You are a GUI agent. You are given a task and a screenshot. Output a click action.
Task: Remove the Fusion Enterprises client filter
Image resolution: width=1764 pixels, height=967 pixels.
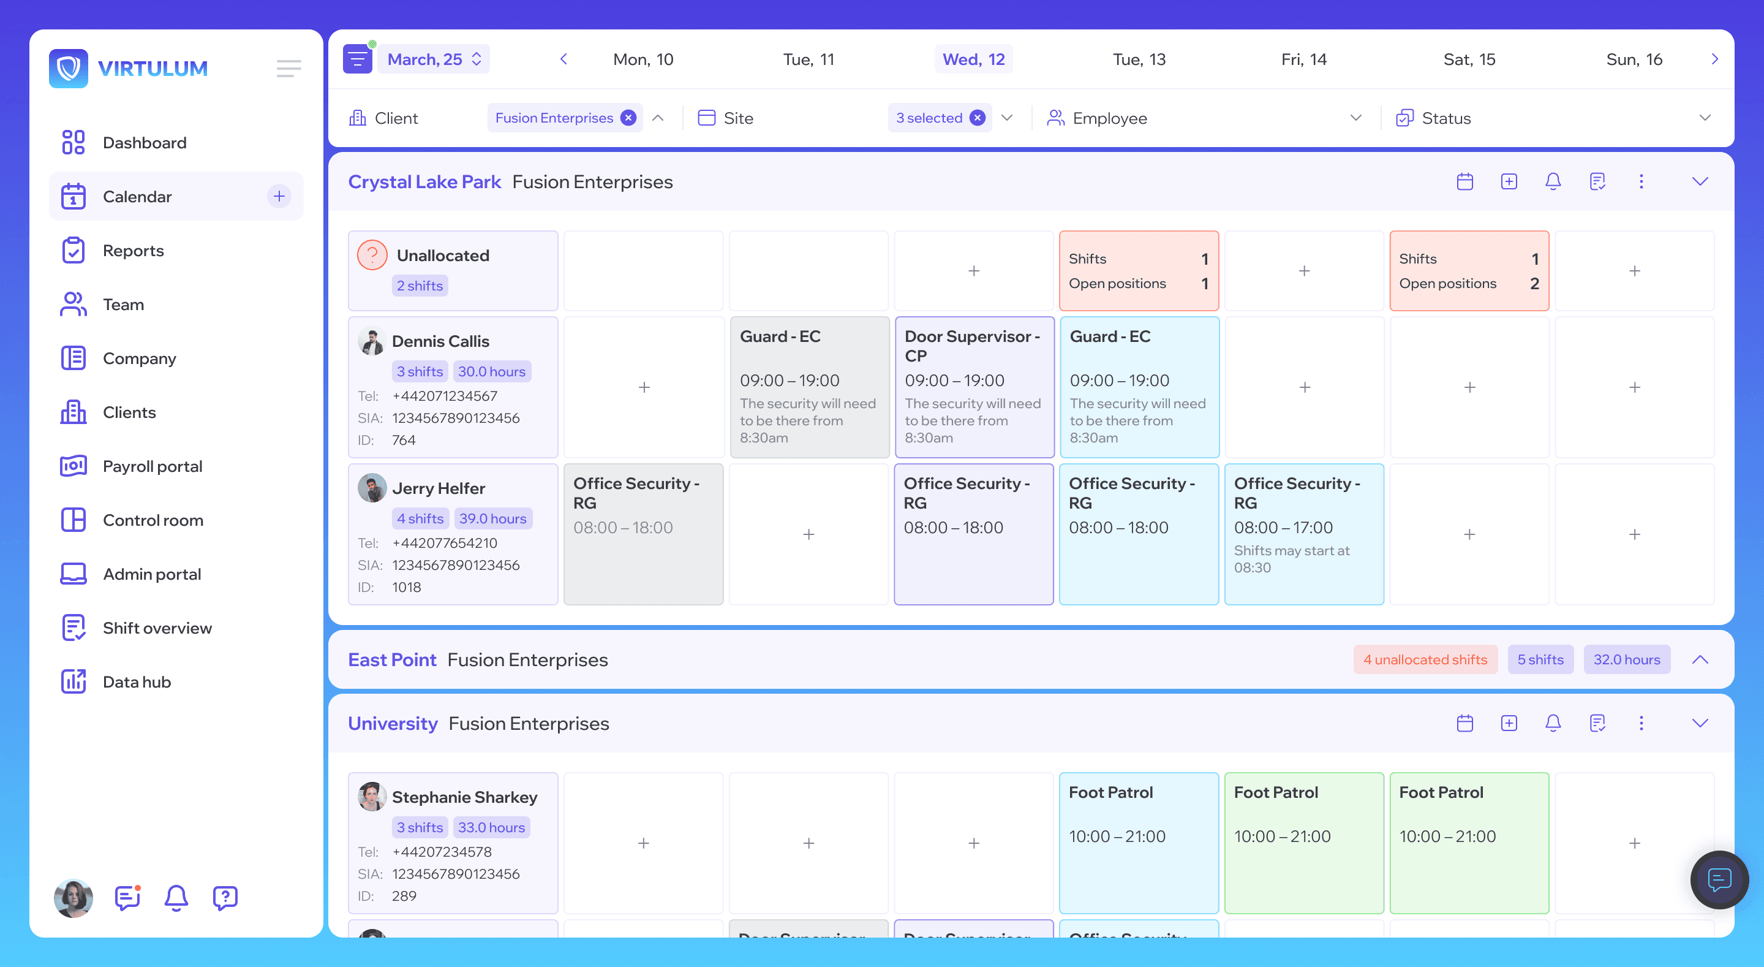point(628,118)
